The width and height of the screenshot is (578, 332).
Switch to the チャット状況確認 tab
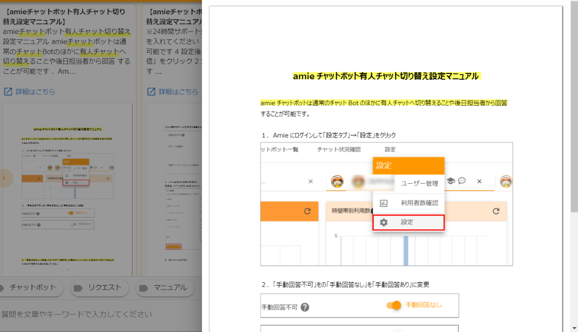[339, 150]
